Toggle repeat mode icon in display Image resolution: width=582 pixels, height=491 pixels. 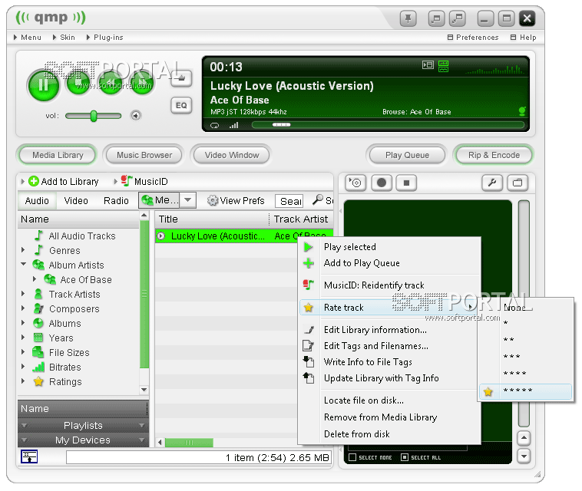[x=214, y=125]
